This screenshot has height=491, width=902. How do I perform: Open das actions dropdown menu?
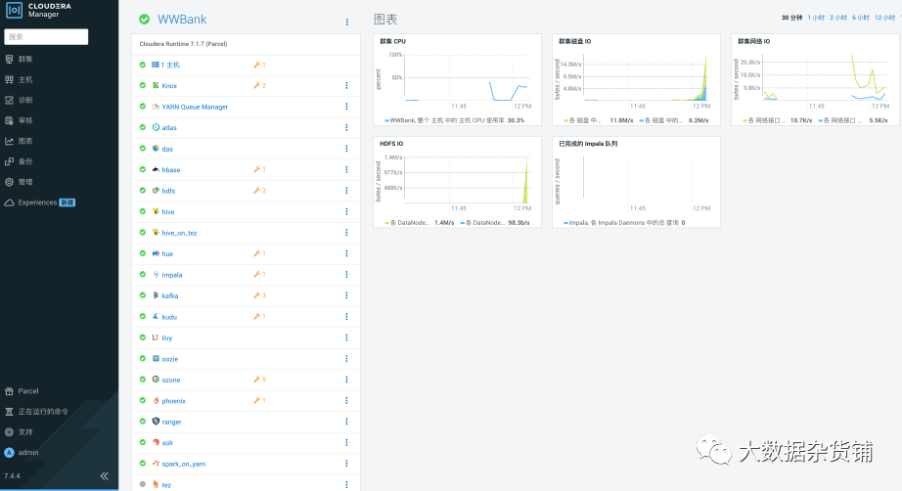pyautogui.click(x=346, y=149)
